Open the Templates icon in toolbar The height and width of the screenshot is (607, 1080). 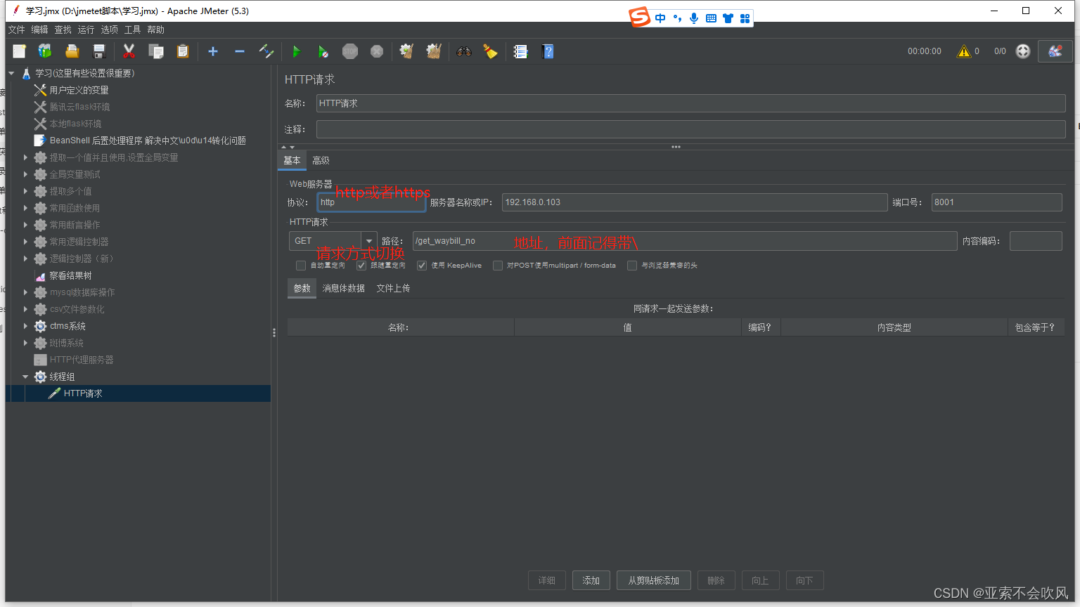(45, 51)
